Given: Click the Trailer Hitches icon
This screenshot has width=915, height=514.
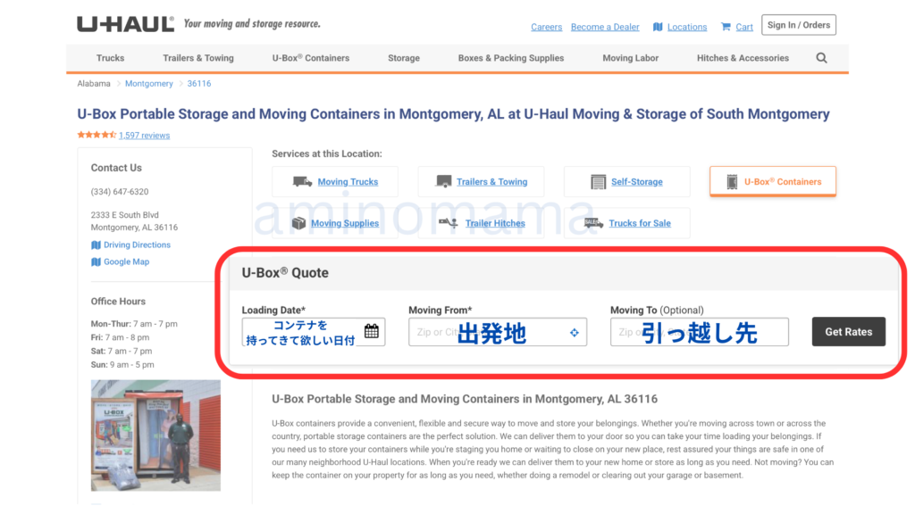Looking at the screenshot, I should (x=449, y=222).
